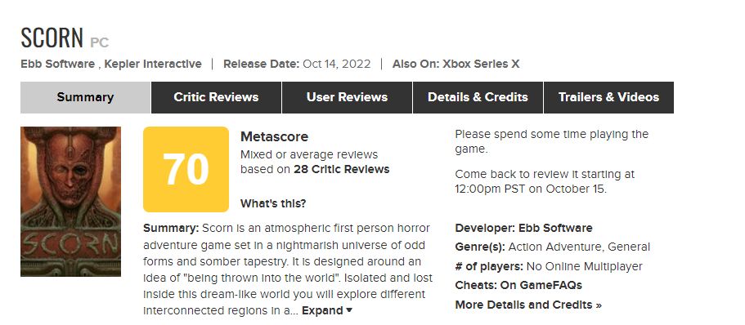Open the Trailers & Videos tab
745x325 pixels.
point(608,97)
